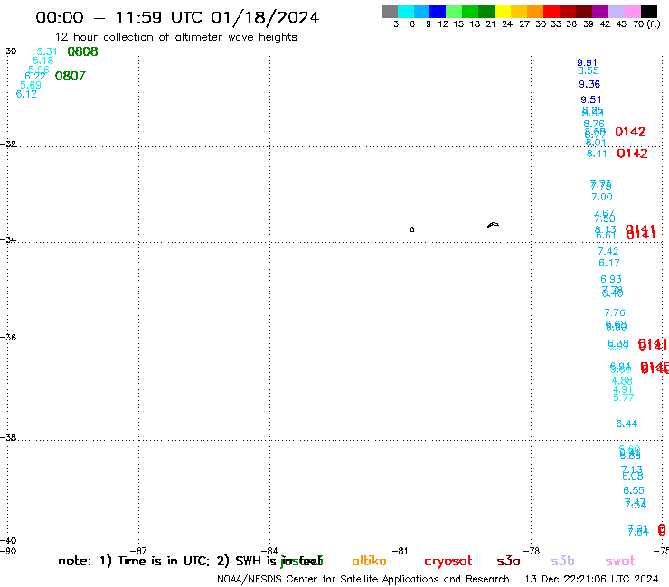
Task: Click the longitude axis label -87
Action: coord(138,551)
